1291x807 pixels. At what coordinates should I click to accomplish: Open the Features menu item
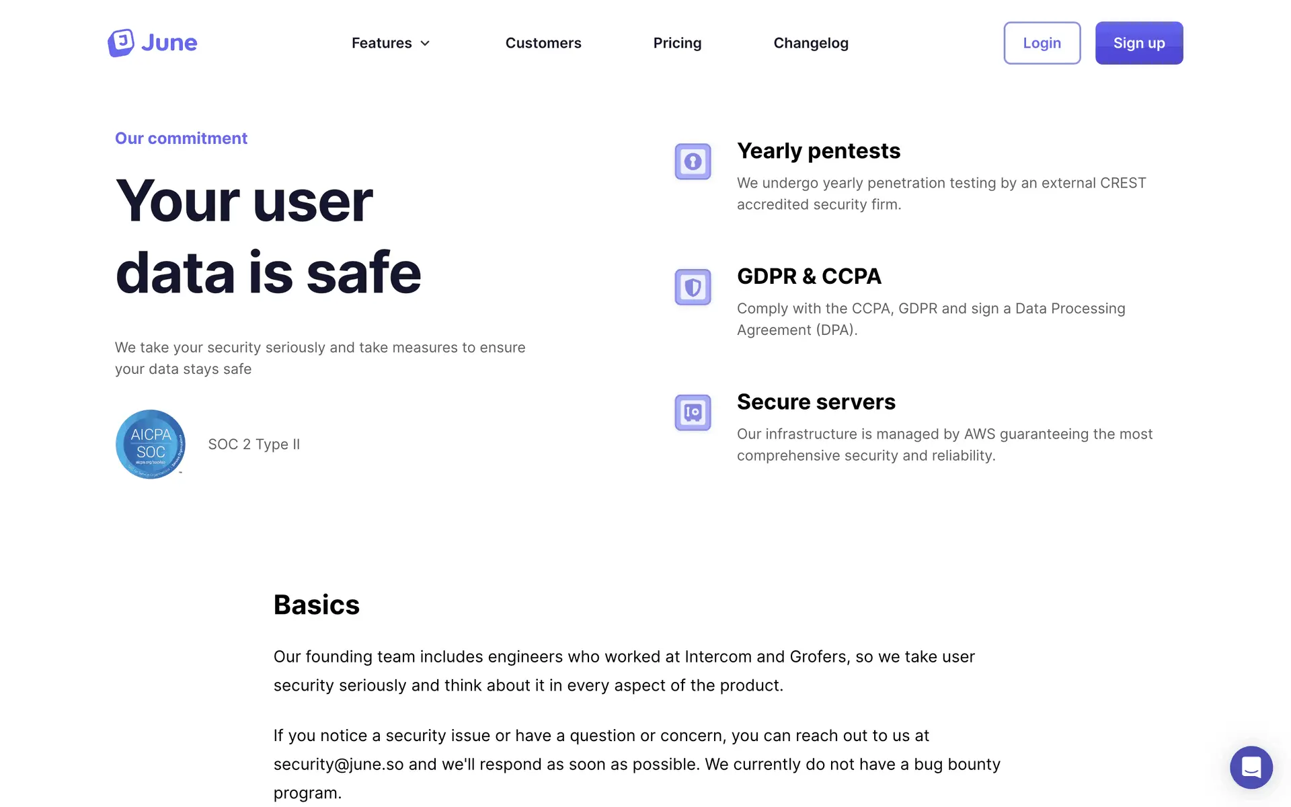381,43
